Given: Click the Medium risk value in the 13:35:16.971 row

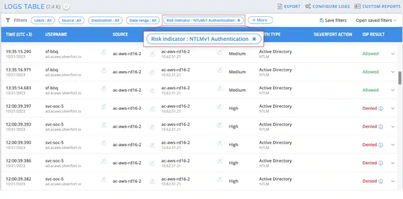Looking at the screenshot, I should [237, 72].
